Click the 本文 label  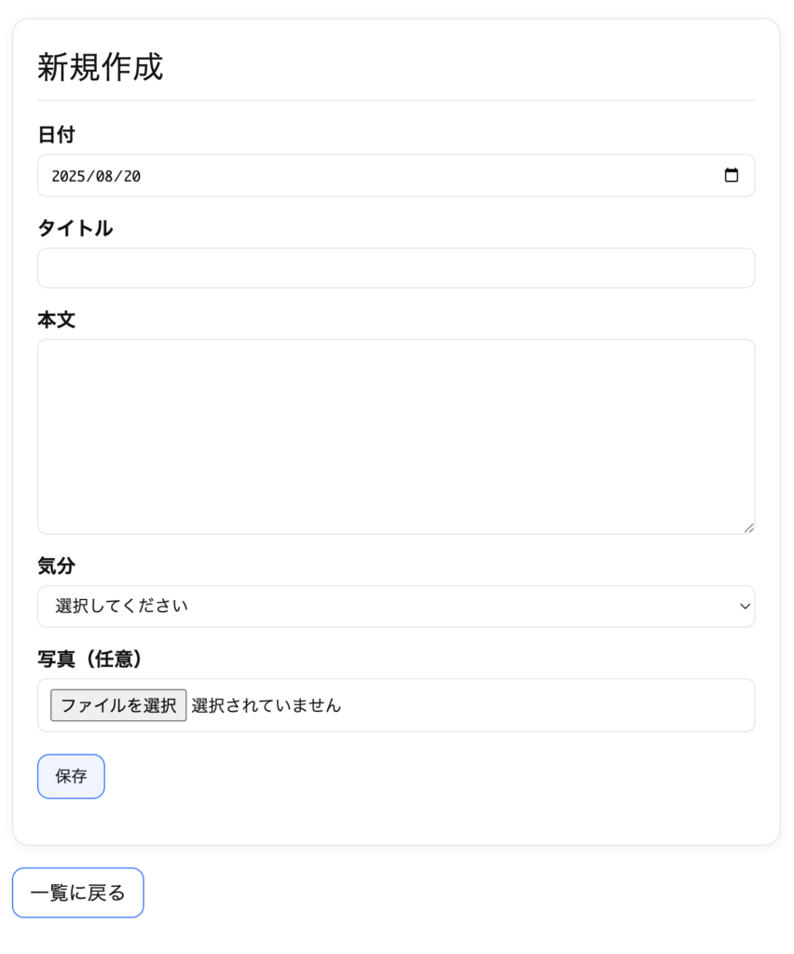tap(56, 320)
